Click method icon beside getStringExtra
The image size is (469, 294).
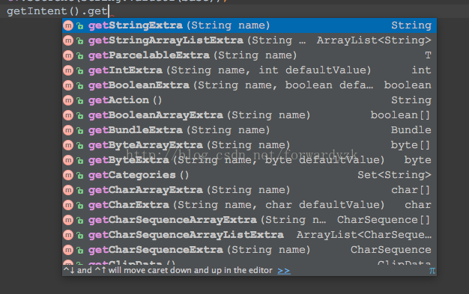(x=68, y=25)
